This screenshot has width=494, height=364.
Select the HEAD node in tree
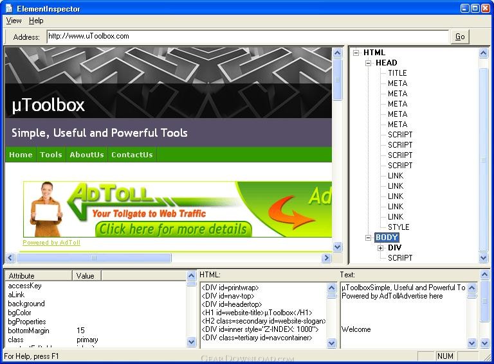pyautogui.click(x=386, y=62)
